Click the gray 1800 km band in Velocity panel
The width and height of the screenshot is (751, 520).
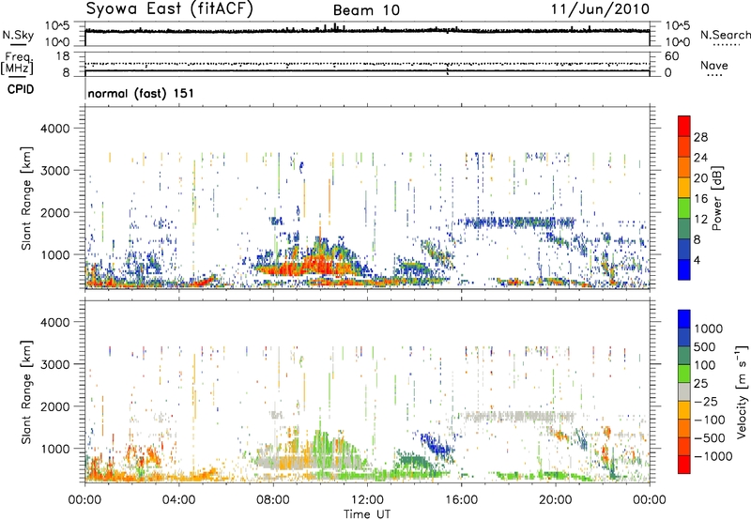[519, 416]
